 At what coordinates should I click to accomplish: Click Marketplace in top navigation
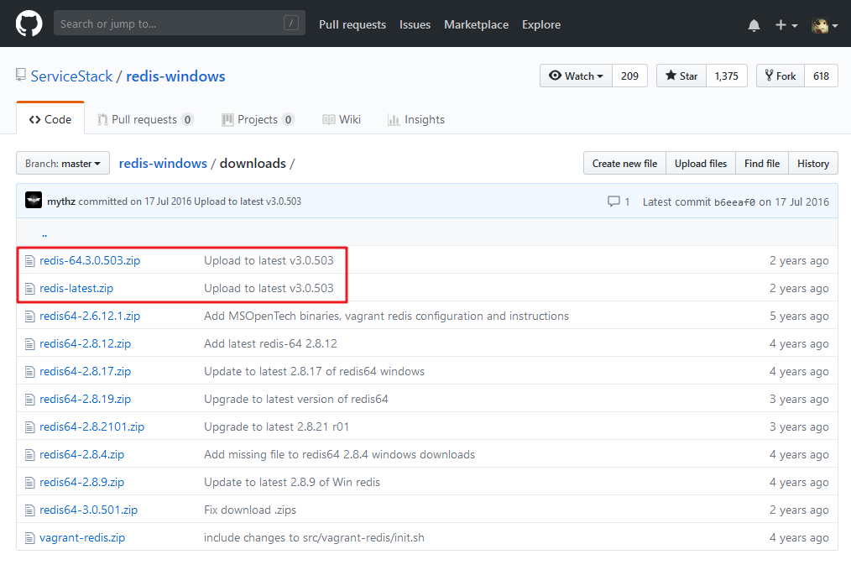[476, 24]
